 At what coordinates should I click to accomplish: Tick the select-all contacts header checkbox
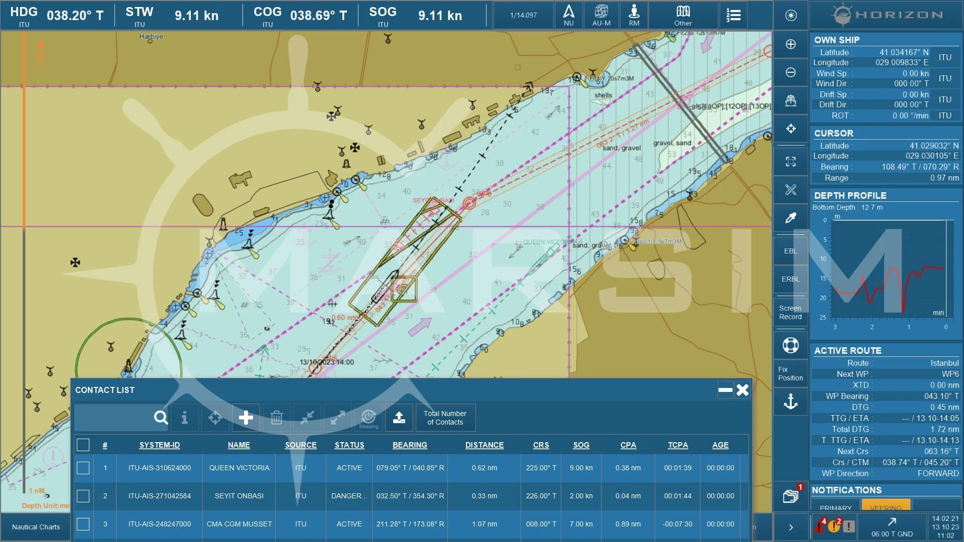(83, 445)
